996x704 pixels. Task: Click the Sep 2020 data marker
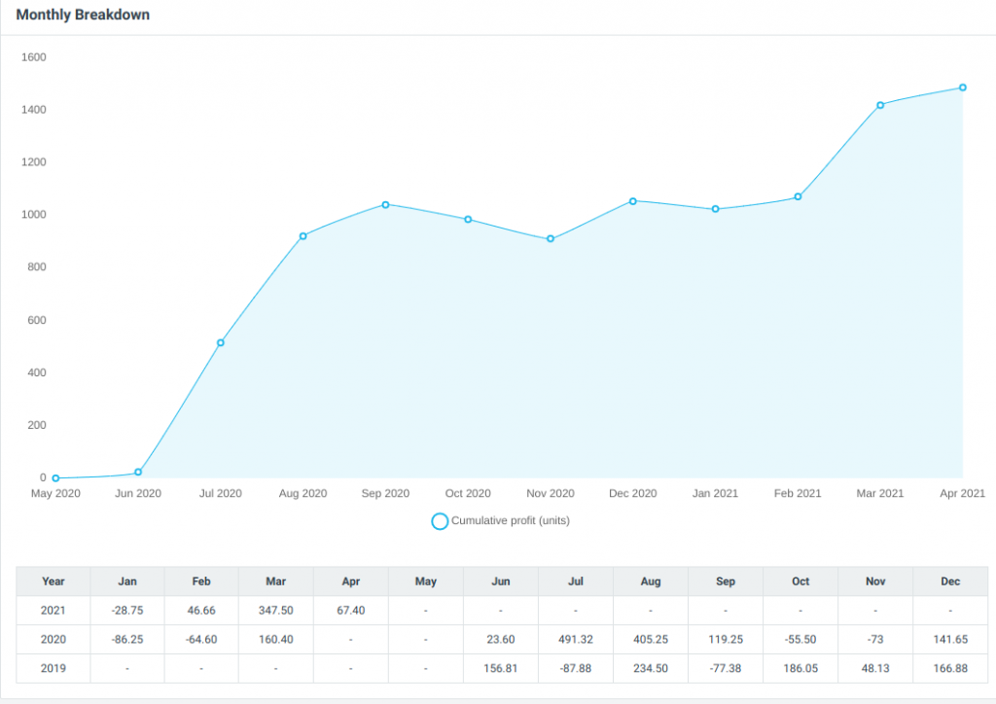[x=386, y=205]
